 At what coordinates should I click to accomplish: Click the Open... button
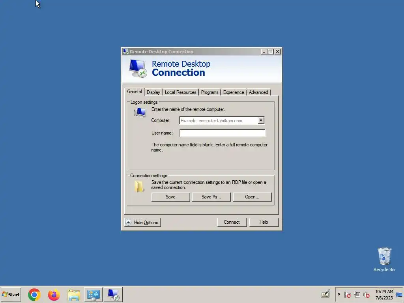[252, 197]
